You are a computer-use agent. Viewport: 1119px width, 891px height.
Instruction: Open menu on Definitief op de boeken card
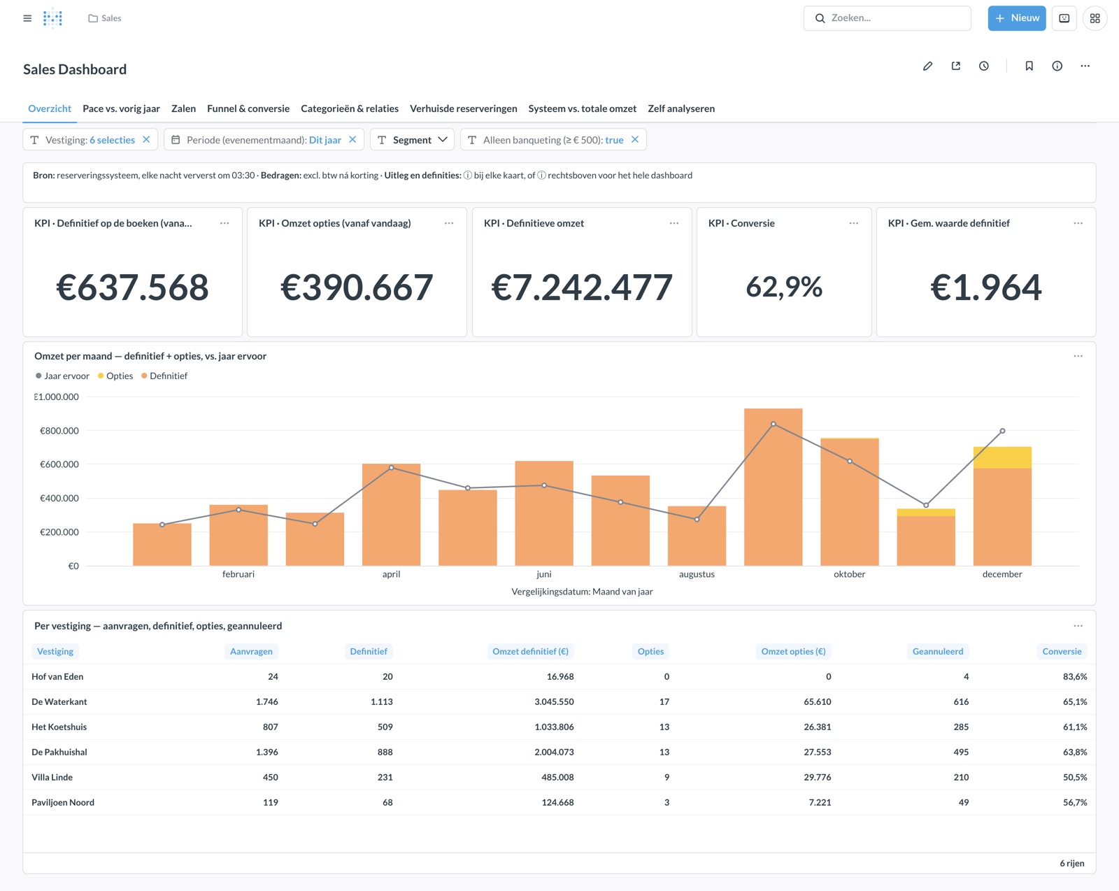click(224, 223)
